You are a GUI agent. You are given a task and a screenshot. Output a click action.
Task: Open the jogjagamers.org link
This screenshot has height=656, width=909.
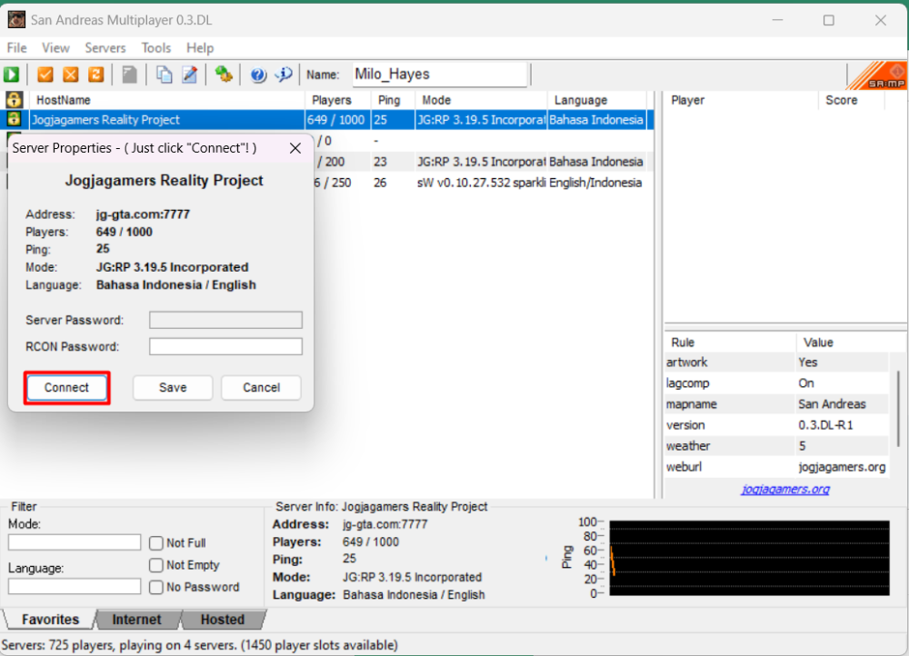pos(785,489)
